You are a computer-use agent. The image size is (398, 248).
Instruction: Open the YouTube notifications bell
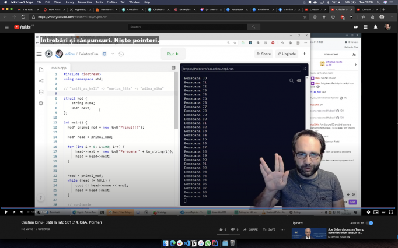coord(375,27)
